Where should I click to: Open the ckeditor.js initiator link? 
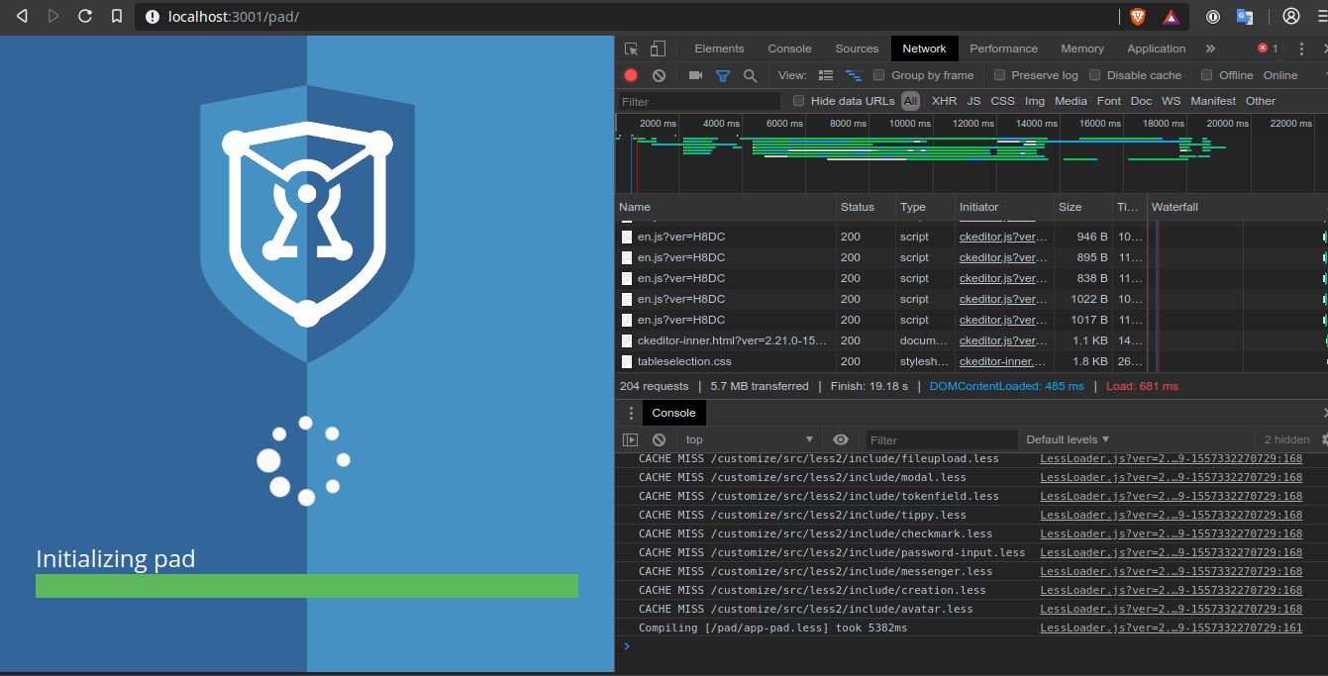pos(1001,236)
